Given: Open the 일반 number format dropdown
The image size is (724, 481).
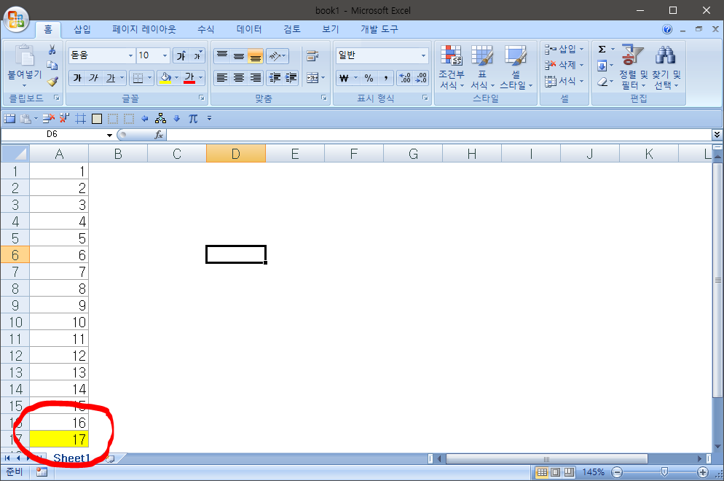Looking at the screenshot, I should tap(423, 56).
